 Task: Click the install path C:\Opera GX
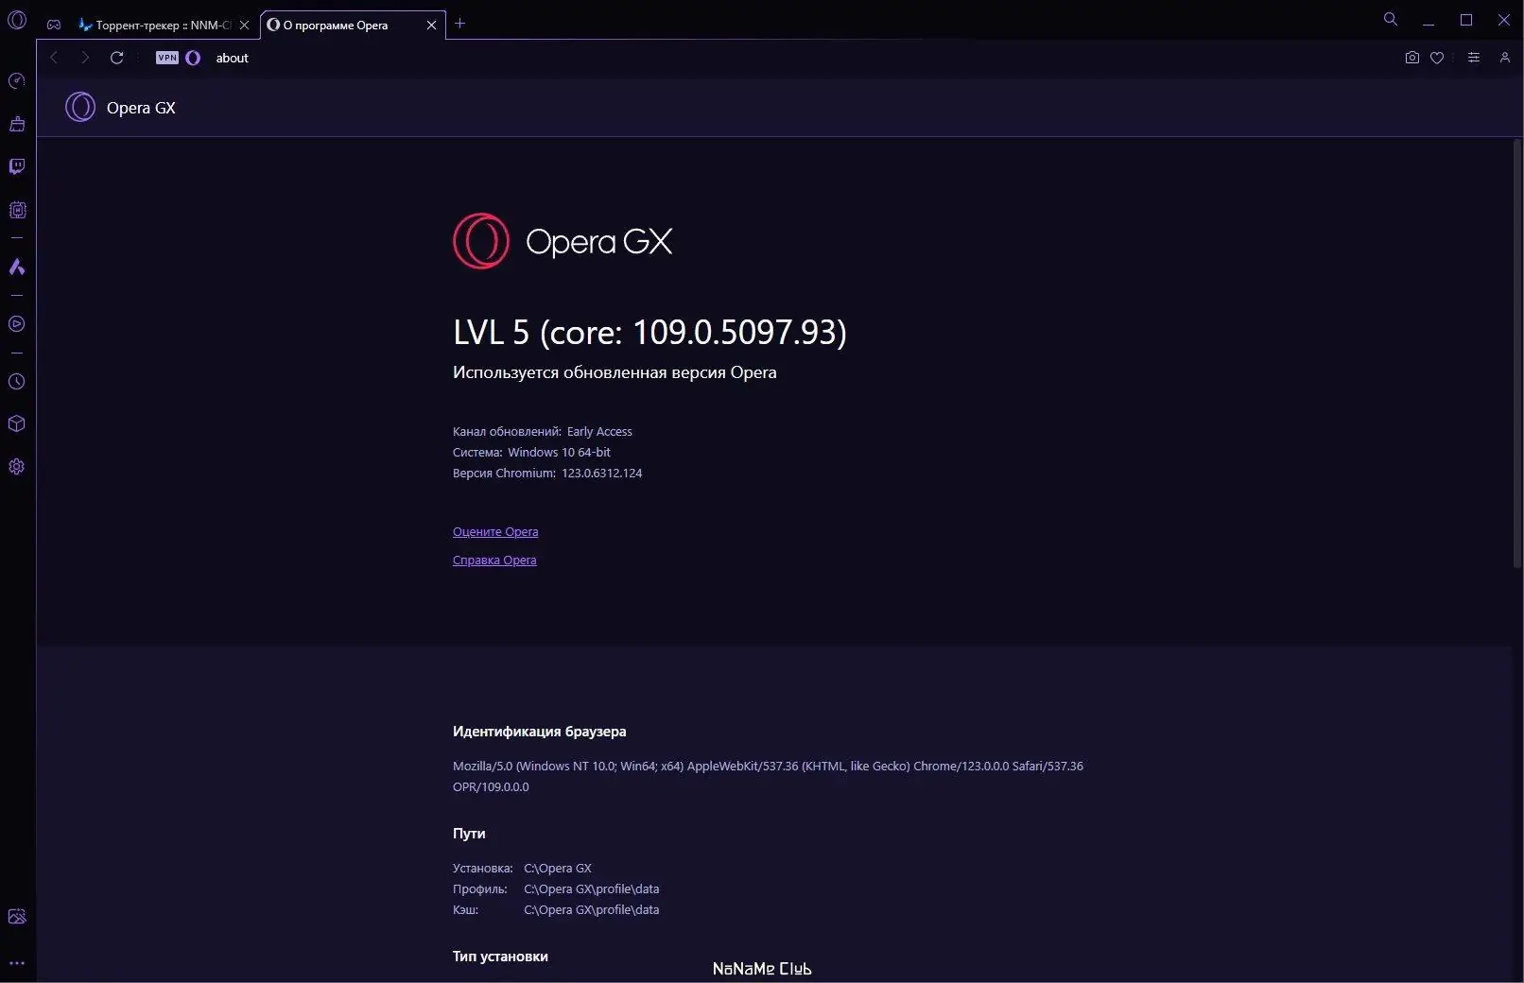(558, 869)
